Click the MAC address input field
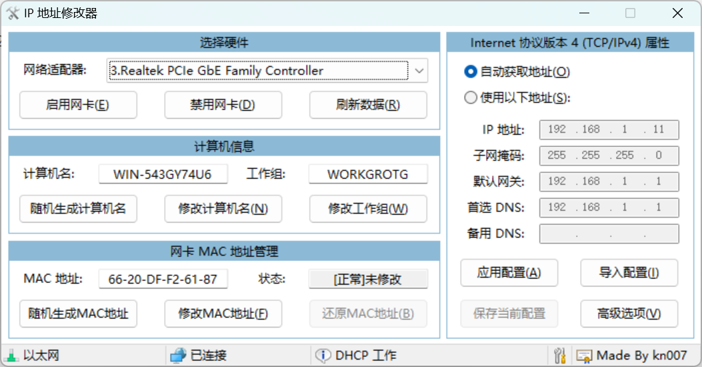This screenshot has width=702, height=367. [x=163, y=279]
